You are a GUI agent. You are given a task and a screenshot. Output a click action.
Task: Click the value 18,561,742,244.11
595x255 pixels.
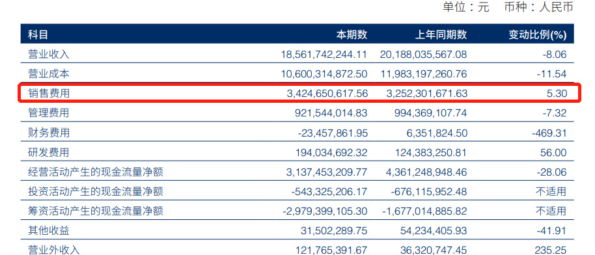[324, 54]
